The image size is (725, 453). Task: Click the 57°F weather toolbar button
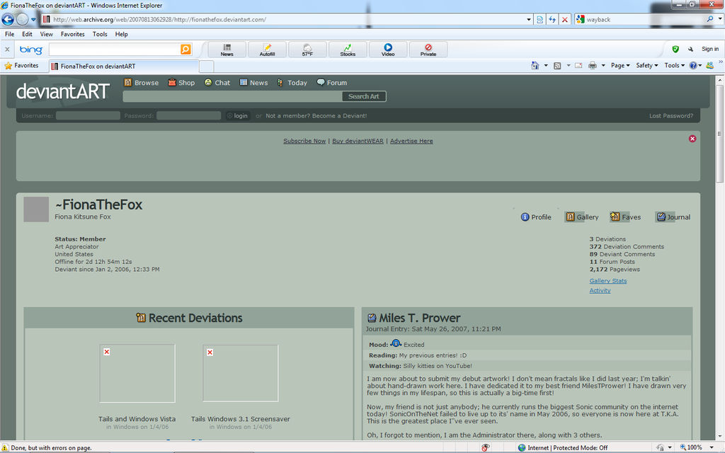pyautogui.click(x=307, y=50)
